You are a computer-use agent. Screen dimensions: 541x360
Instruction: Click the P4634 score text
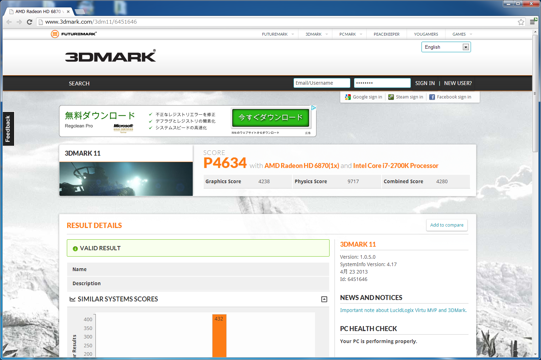click(225, 163)
